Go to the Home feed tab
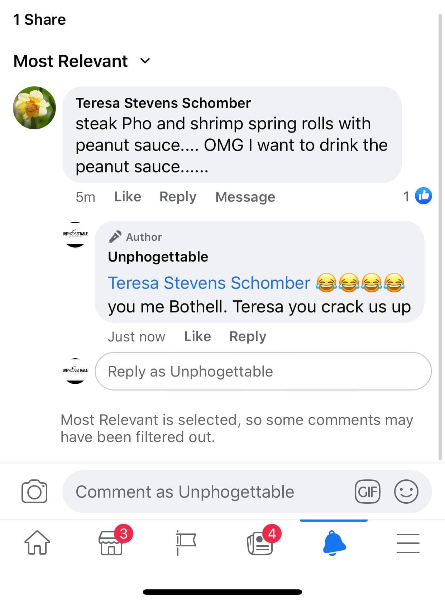This screenshot has width=445, height=603. (37, 542)
